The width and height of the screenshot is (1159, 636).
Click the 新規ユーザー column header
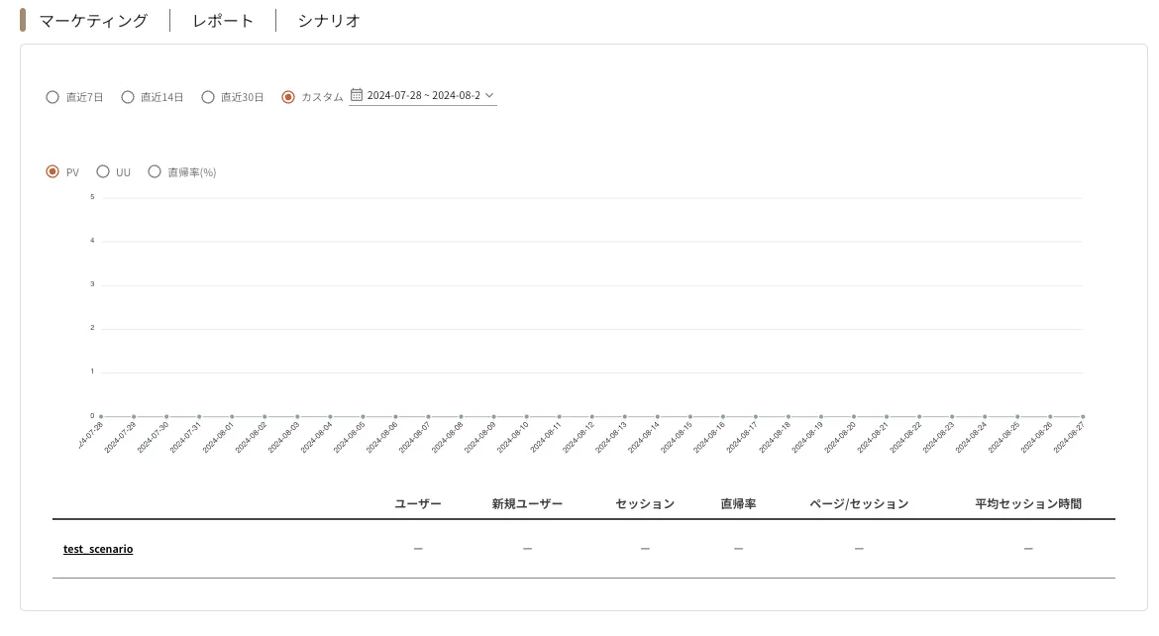527,503
